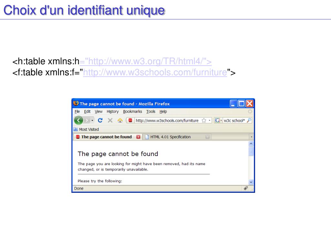Image resolution: width=331 pixels, height=248 pixels.
Task: Click the status bar spider add-on icon
Action: pyautogui.click(x=245, y=188)
